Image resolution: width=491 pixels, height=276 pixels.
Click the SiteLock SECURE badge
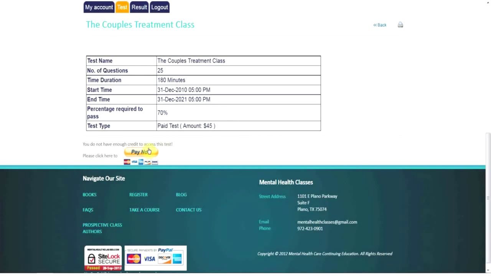pyautogui.click(x=103, y=258)
